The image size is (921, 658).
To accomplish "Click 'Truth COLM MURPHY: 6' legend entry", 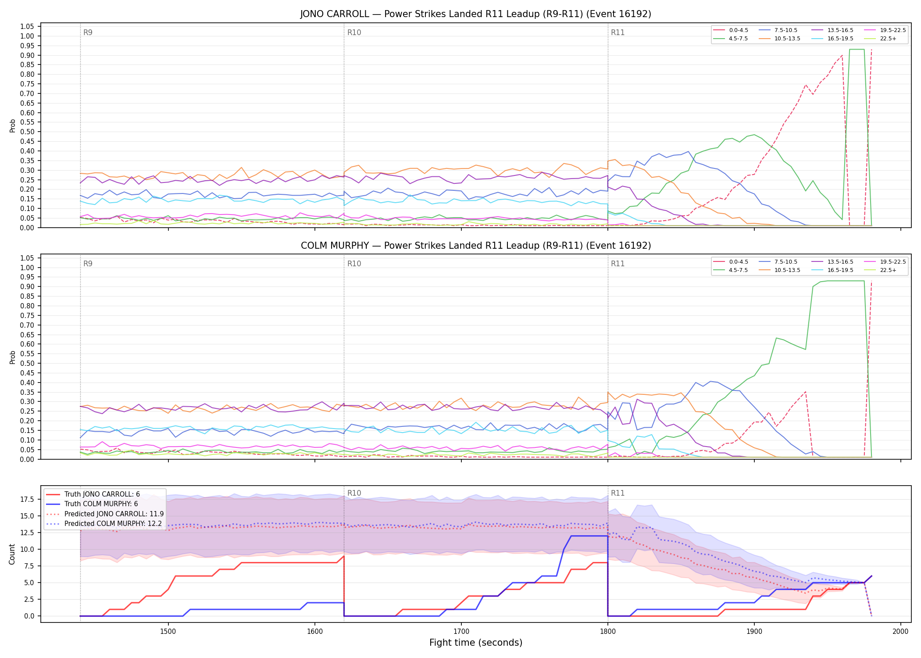I will pos(92,504).
